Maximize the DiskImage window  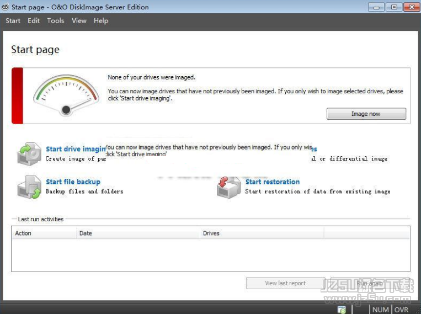(x=394, y=7)
